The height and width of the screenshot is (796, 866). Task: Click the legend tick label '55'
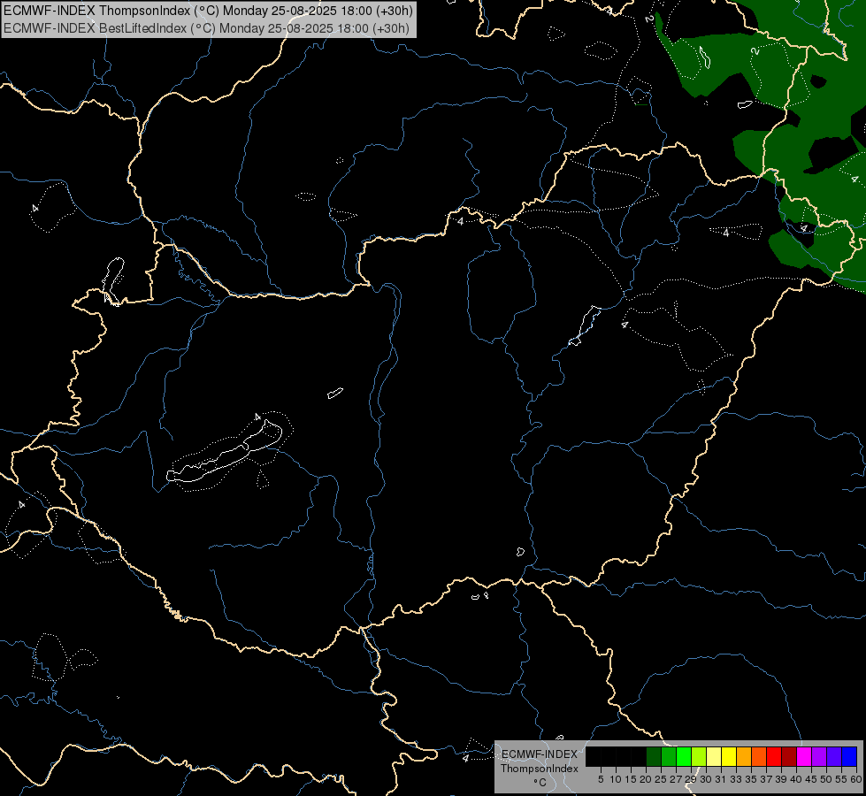842,779
